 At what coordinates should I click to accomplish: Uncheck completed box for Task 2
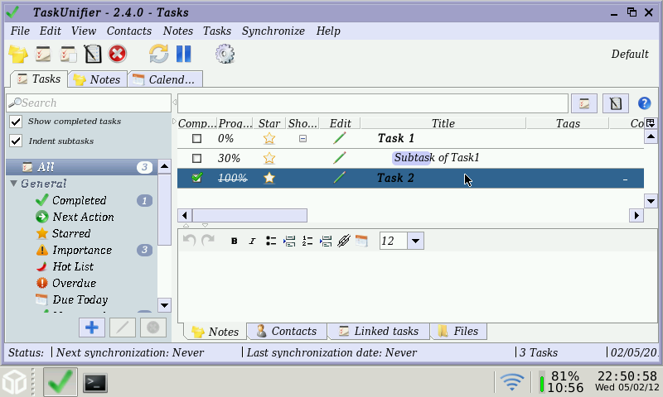pos(196,178)
